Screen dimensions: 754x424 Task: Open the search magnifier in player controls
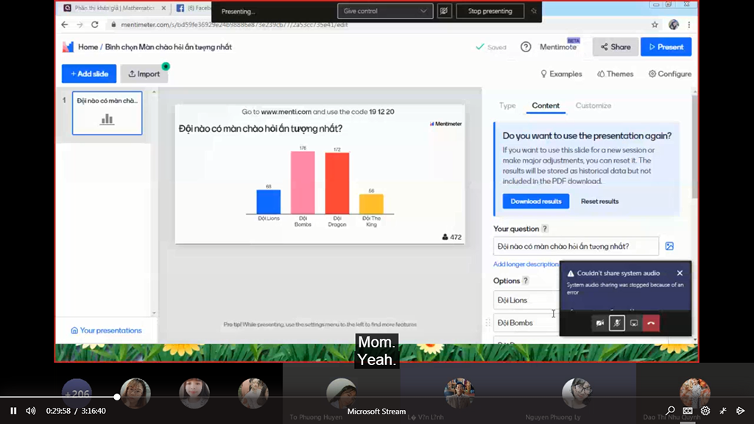[x=670, y=411]
